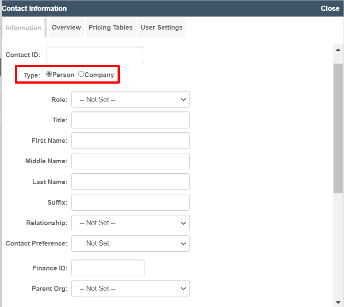This screenshot has width=344, height=307.
Task: Open the Pricing Tables tab
Action: [111, 27]
